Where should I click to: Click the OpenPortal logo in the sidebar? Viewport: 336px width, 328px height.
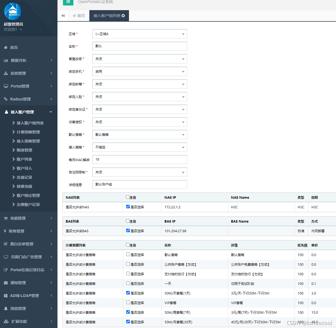tap(13, 12)
